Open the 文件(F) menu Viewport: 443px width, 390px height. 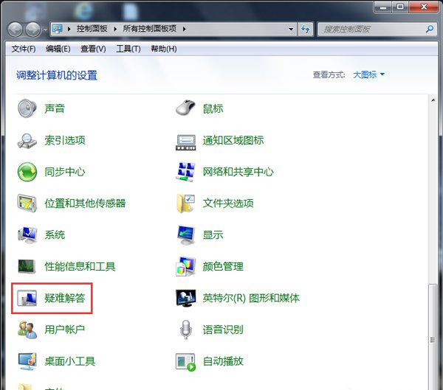click(24, 49)
